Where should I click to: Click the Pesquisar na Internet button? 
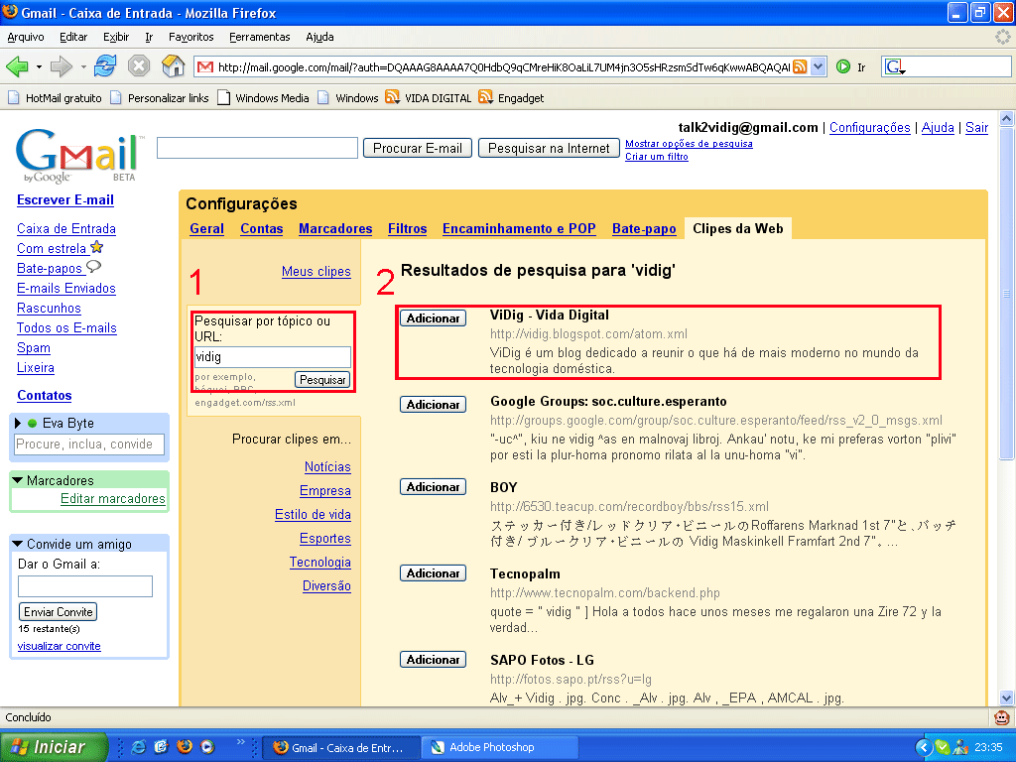pos(549,149)
